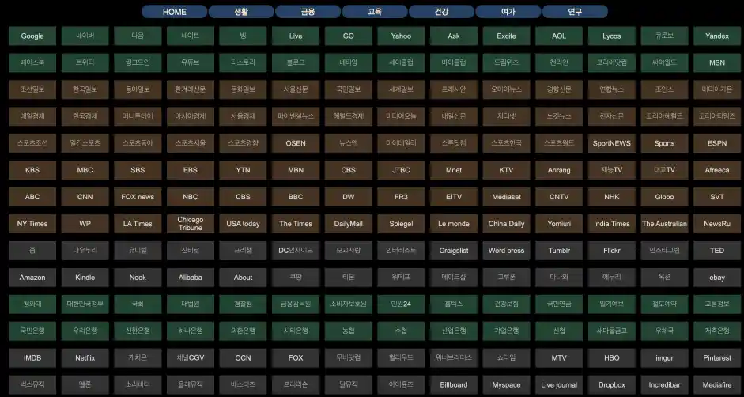This screenshot has height=397, width=744.
Task: Visit the 네이버 portal link
Action: 85,36
